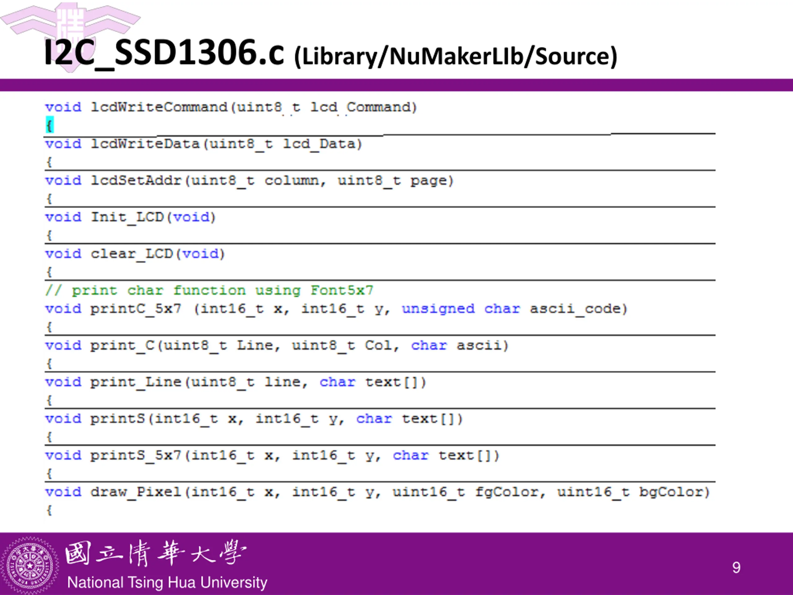793x595 pixels.
Task: Click the print_Line function line
Action: coord(235,382)
